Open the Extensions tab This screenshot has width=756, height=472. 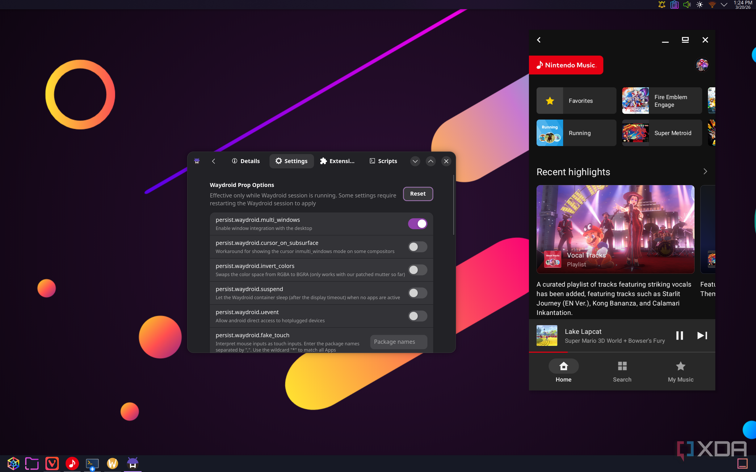[x=337, y=161]
